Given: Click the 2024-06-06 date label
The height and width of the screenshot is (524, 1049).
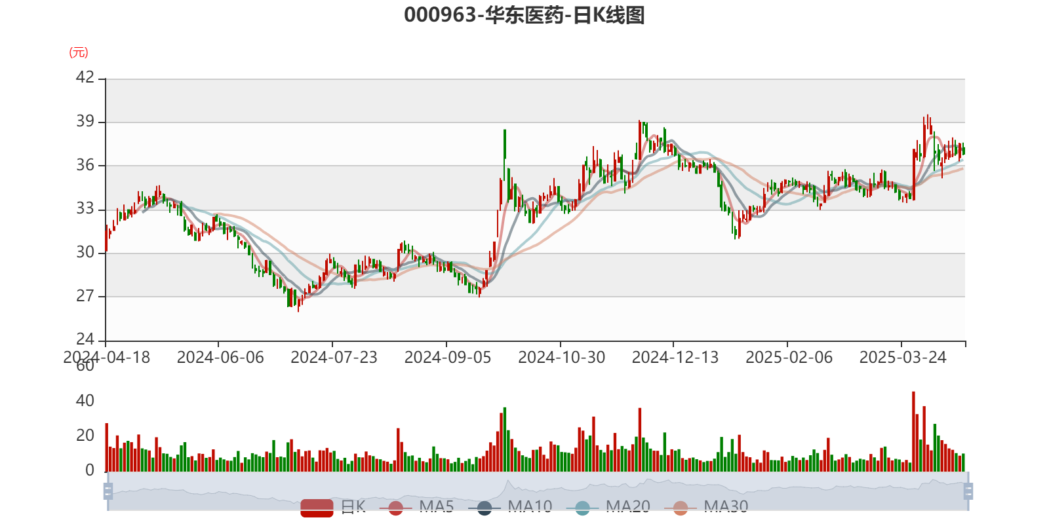Looking at the screenshot, I should pyautogui.click(x=220, y=358).
